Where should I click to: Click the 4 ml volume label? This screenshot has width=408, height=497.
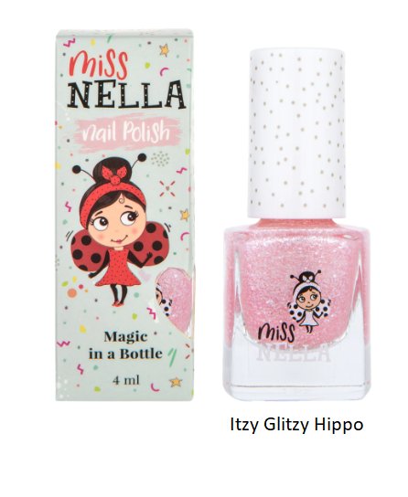(126, 380)
